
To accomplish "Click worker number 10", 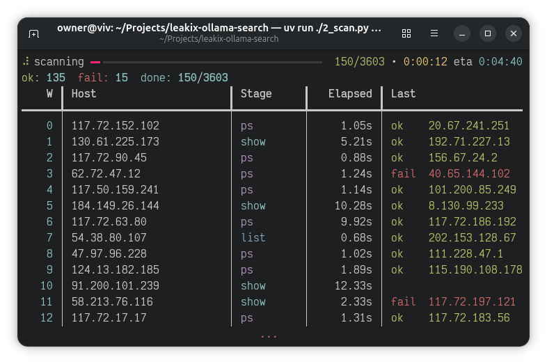I will point(47,286).
